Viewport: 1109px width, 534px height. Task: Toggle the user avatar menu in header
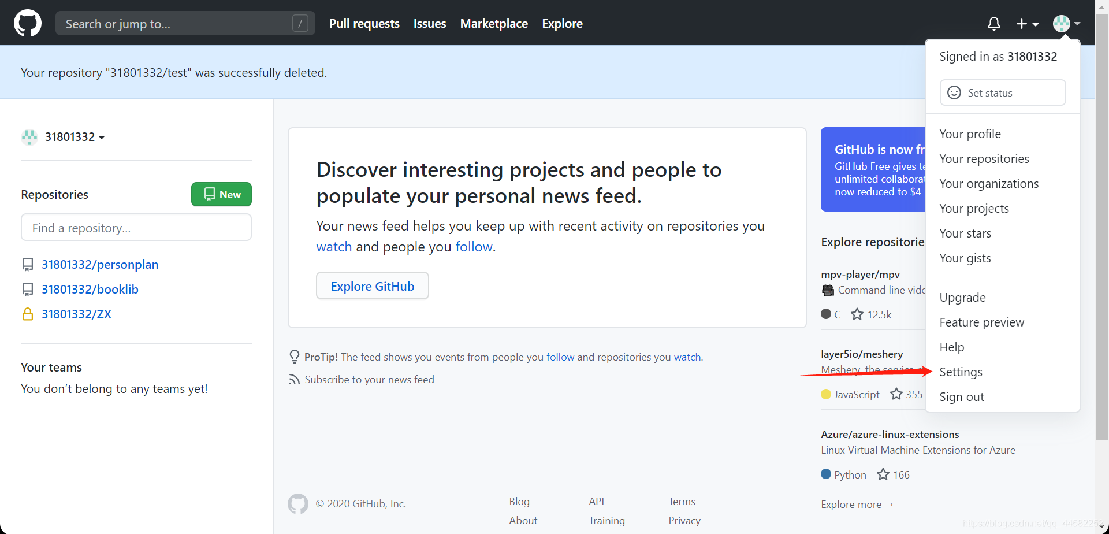pos(1066,24)
